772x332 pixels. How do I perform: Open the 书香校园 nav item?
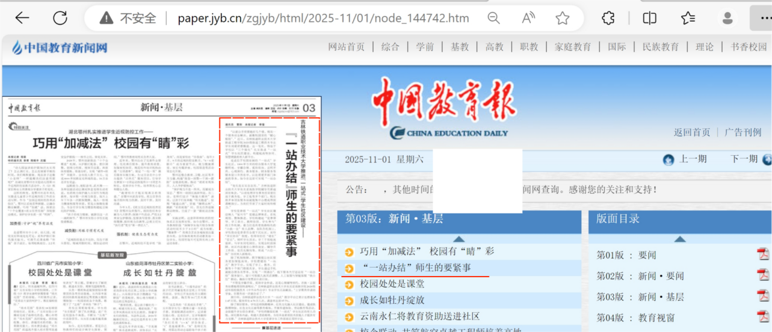click(749, 47)
